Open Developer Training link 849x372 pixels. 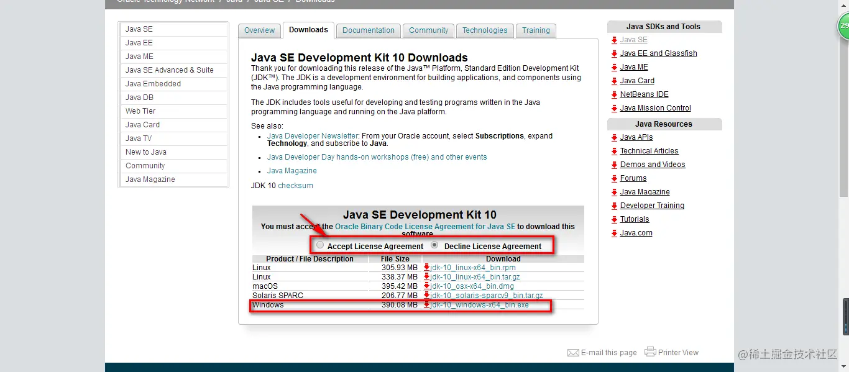(652, 206)
